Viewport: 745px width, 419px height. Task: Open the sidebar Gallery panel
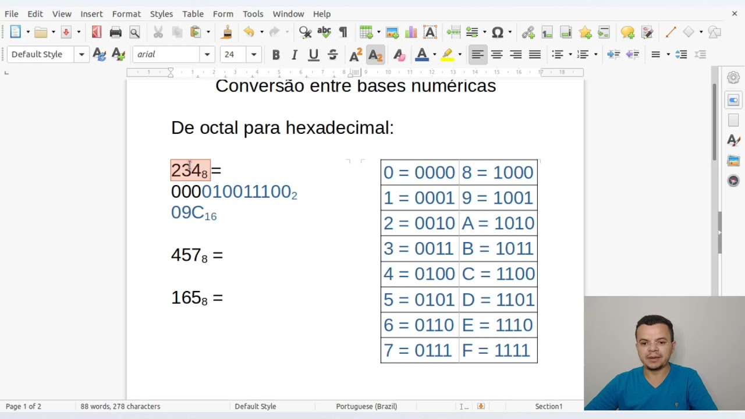733,161
